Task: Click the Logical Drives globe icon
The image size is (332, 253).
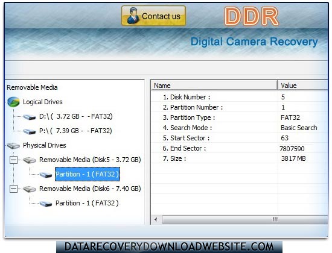Action: click(x=13, y=102)
